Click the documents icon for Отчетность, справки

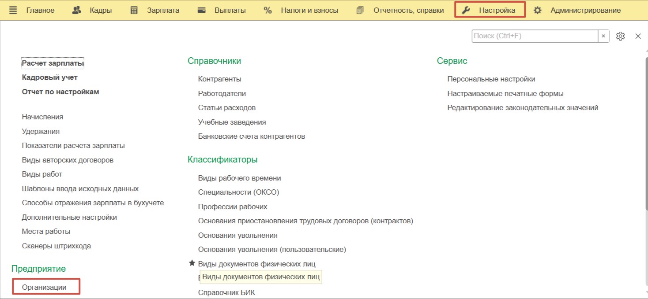pos(360,10)
